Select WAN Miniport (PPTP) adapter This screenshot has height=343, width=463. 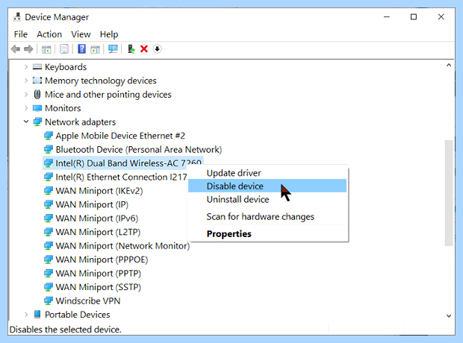pos(99,274)
